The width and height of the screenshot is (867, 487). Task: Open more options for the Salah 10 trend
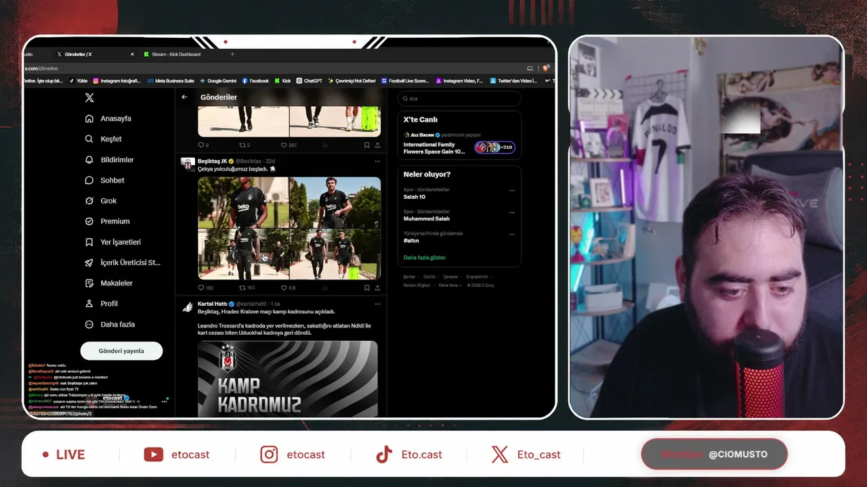point(512,191)
